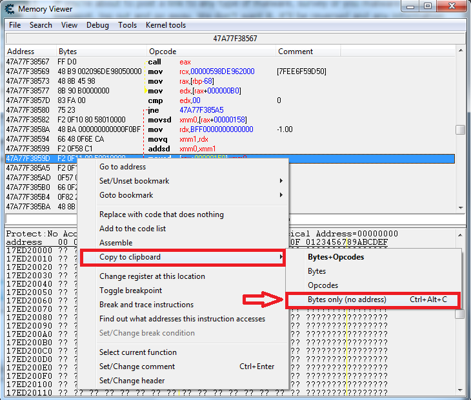Click 'Replace with code that does nothing'
This screenshot has height=400, width=471.
coord(161,214)
